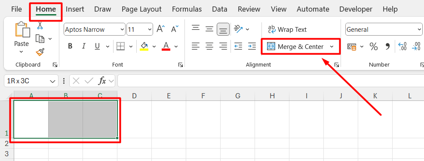
Task: Click Decrease Decimal icon
Action: (416, 46)
